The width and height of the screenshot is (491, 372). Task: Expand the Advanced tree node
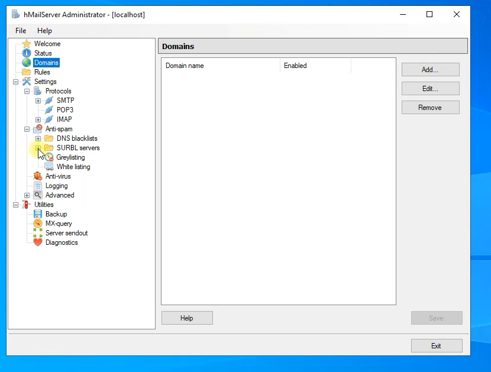click(x=27, y=195)
